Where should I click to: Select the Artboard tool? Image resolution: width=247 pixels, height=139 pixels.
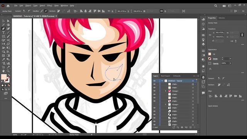(x=3, y=67)
